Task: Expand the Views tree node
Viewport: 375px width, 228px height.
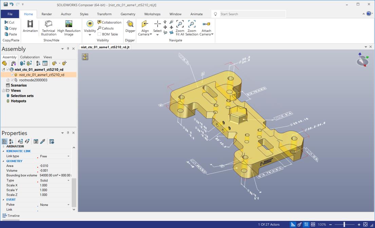Action: (3, 91)
